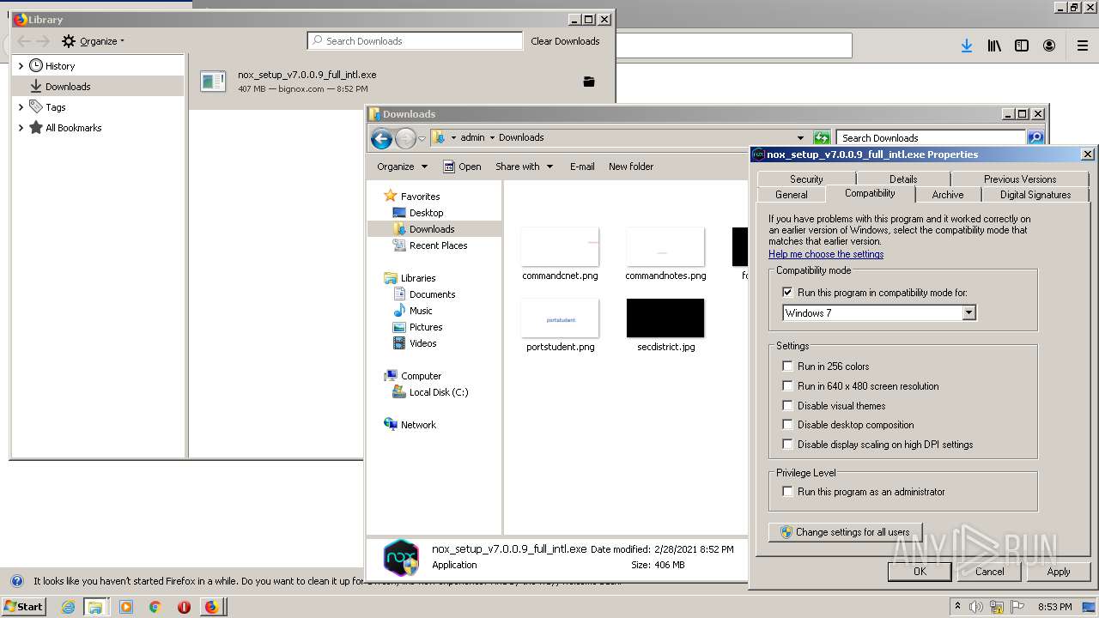
Task: Click Change settings for all users
Action: click(845, 532)
